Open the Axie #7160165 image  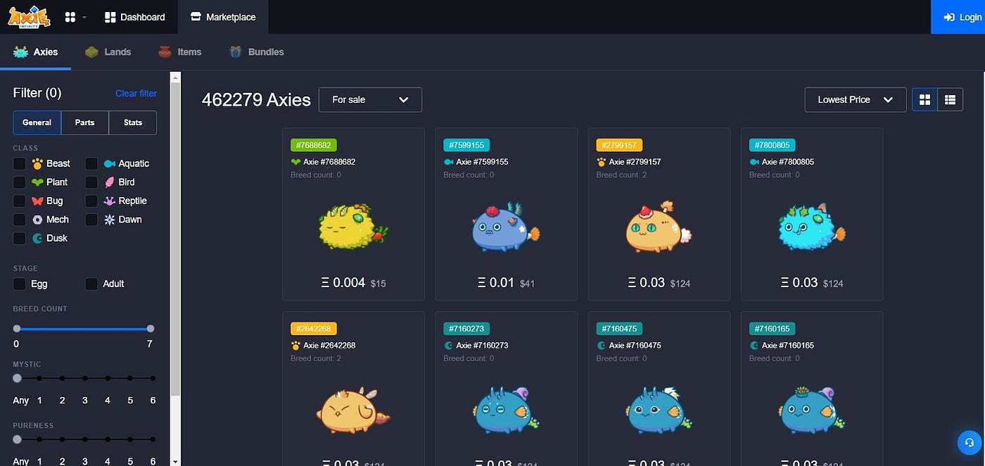click(811, 410)
